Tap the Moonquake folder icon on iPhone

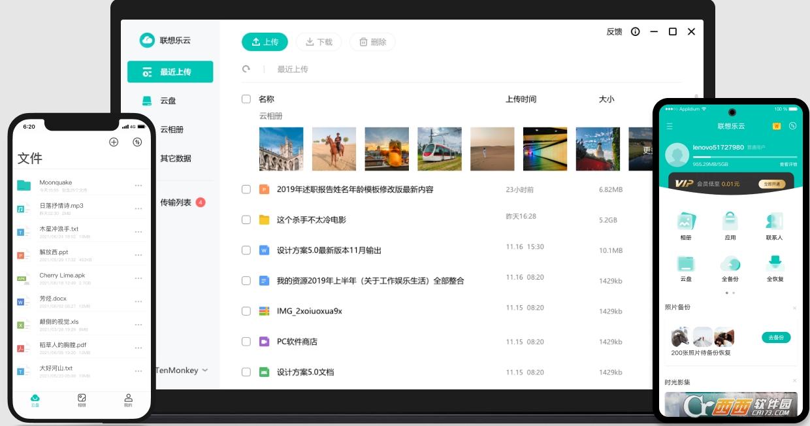24,185
